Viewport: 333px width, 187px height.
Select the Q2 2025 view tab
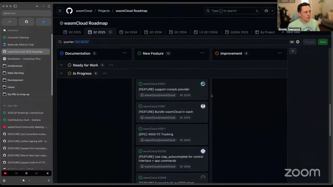pos(72,32)
